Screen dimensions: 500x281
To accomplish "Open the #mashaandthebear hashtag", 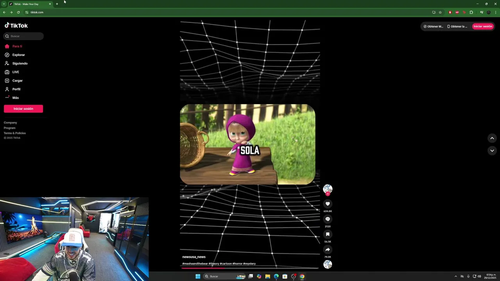I will (x=195, y=264).
